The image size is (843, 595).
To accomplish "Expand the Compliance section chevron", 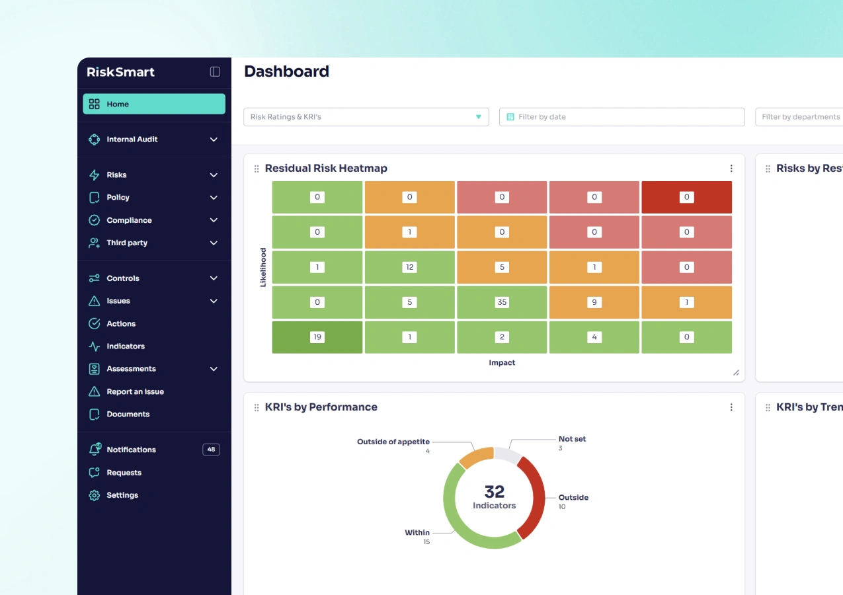I will [x=213, y=219].
